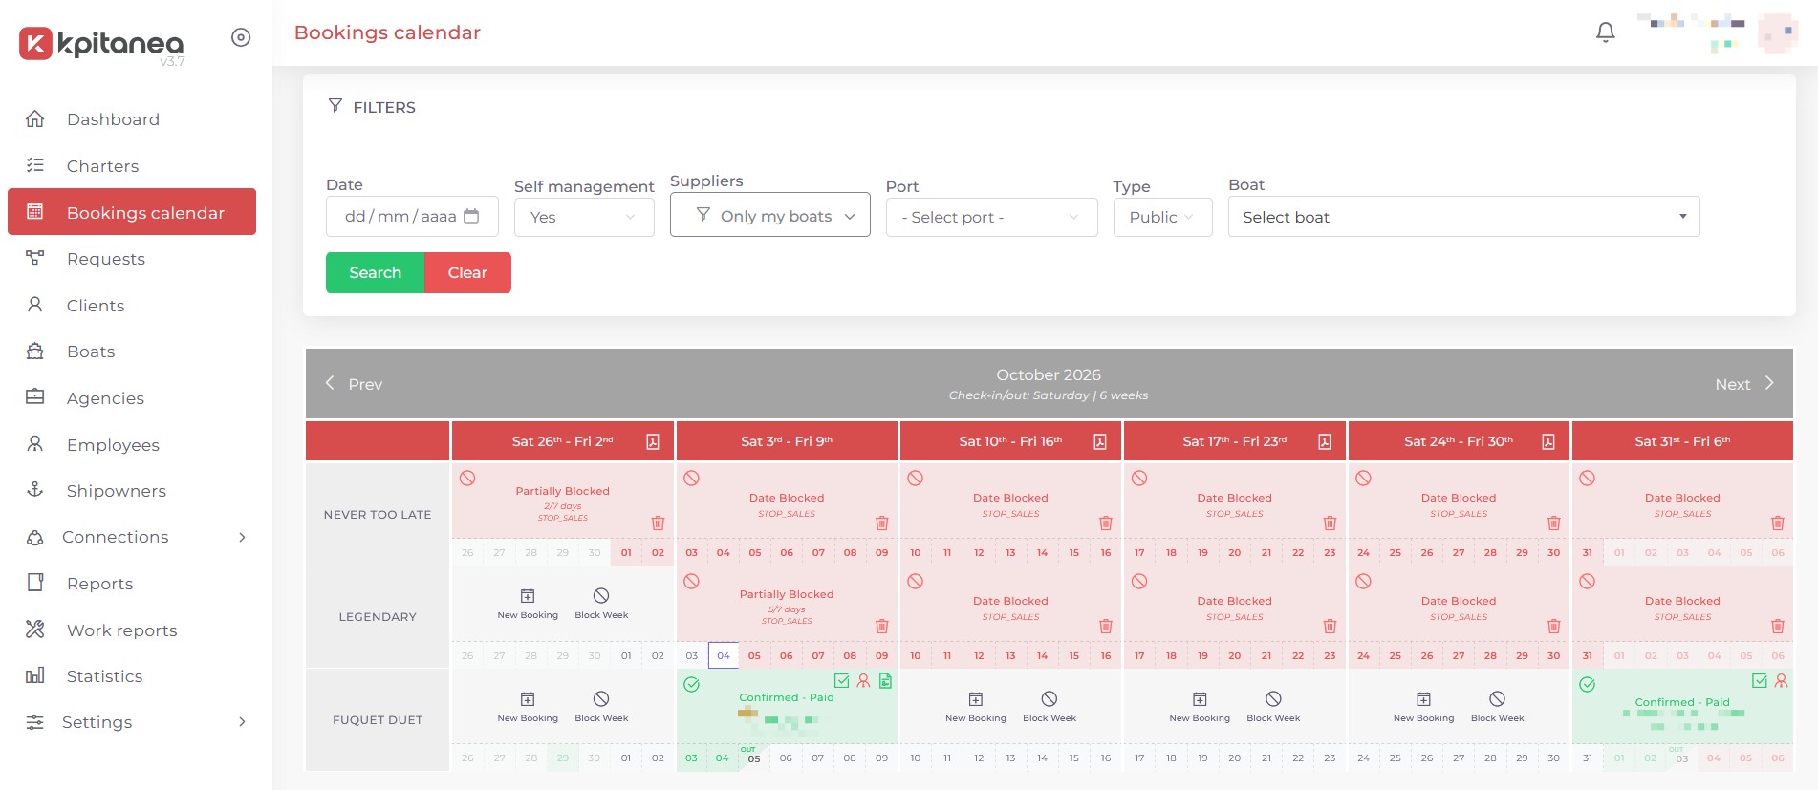Open the notifications bell

click(1606, 32)
